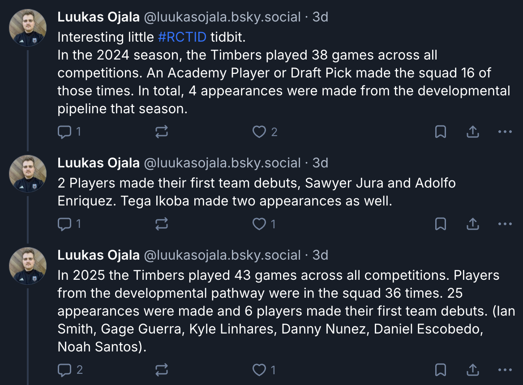Viewport: 523px width, 385px height.
Task: Repost the 2024 season Timbers post
Action: click(x=161, y=132)
